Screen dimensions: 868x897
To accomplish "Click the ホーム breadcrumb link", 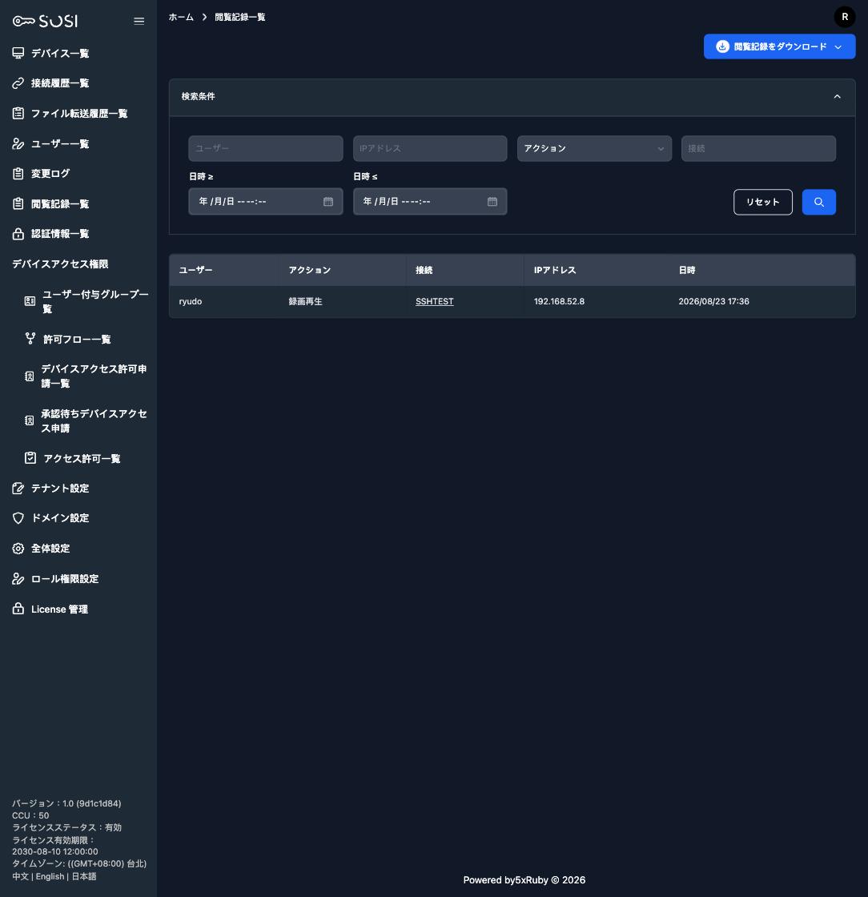I will pos(181,17).
